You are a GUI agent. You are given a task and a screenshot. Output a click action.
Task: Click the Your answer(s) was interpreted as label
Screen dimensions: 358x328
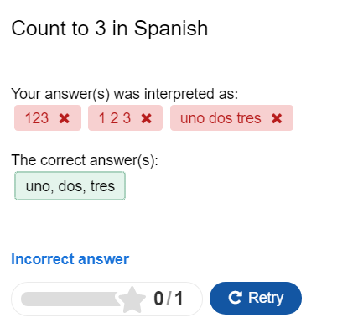coord(125,94)
